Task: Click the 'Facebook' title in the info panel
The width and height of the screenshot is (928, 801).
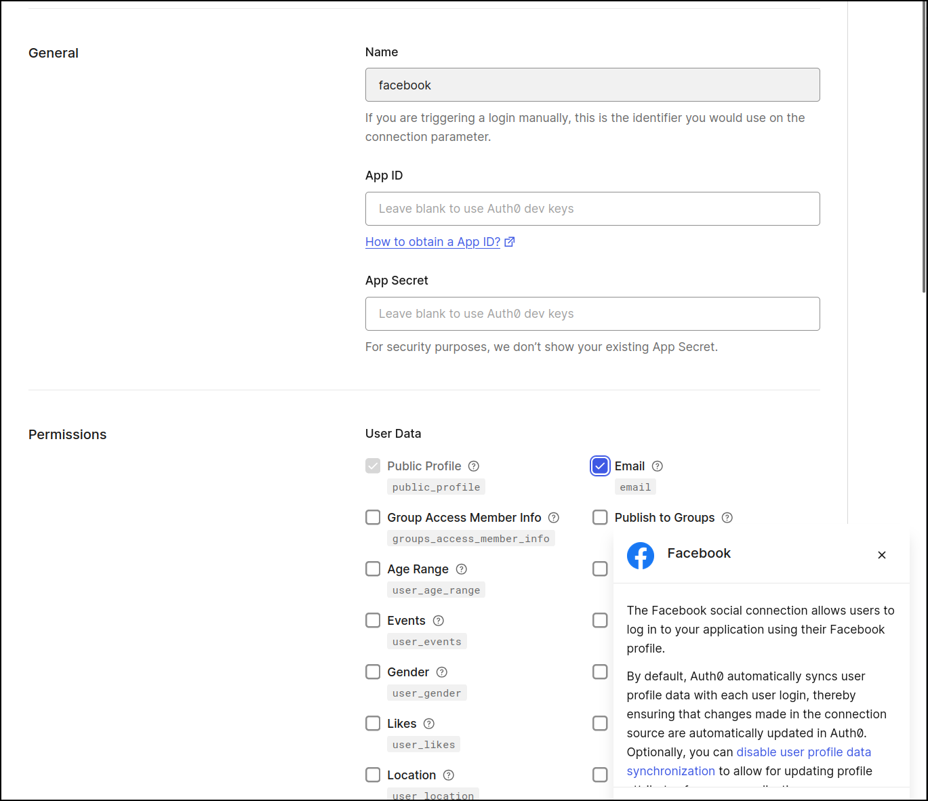Action: point(699,553)
